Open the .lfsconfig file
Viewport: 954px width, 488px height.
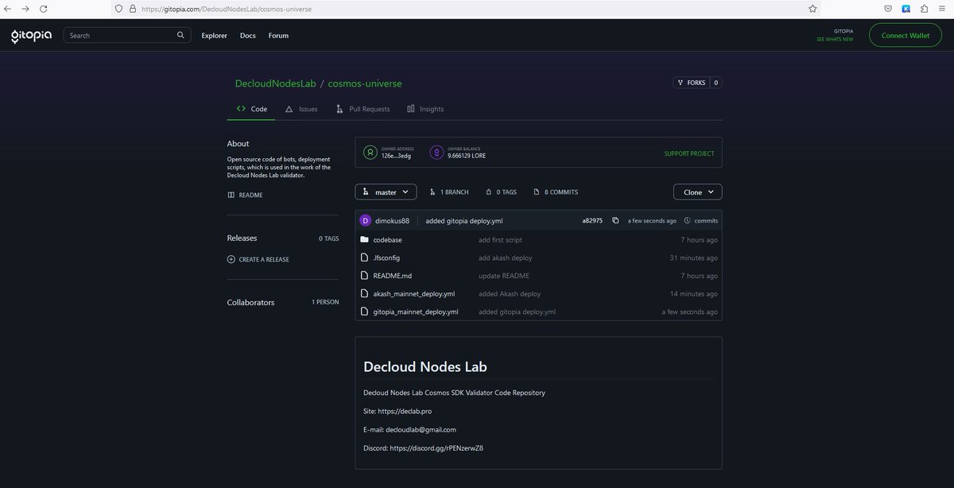(x=386, y=258)
